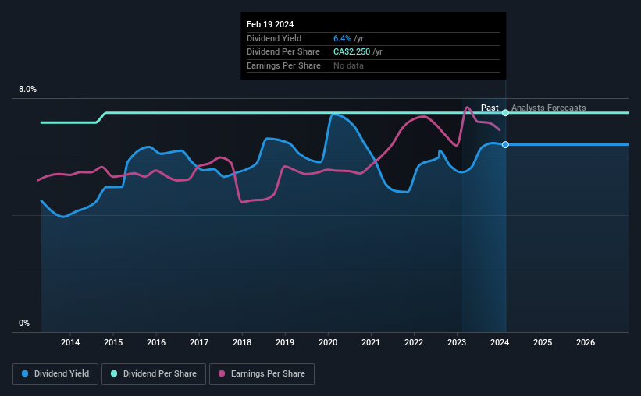Click the Analysts Forecasts label
641x396 pixels.
click(x=549, y=108)
